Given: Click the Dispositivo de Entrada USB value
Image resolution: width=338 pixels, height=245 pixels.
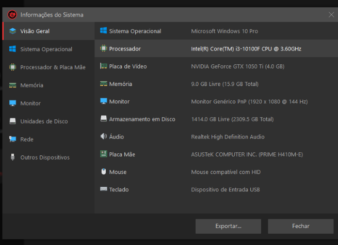Looking at the screenshot, I should [x=226, y=190].
